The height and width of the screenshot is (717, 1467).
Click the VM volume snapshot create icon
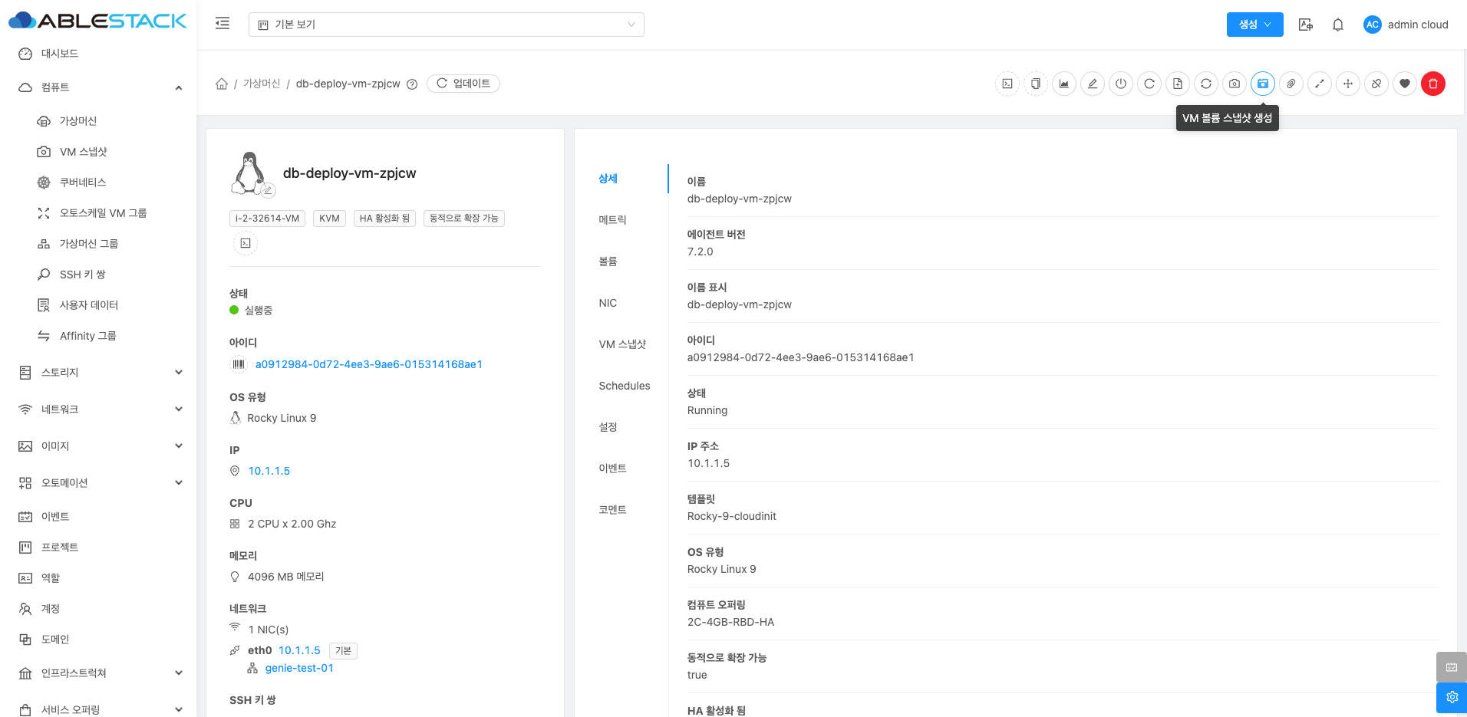click(1262, 84)
